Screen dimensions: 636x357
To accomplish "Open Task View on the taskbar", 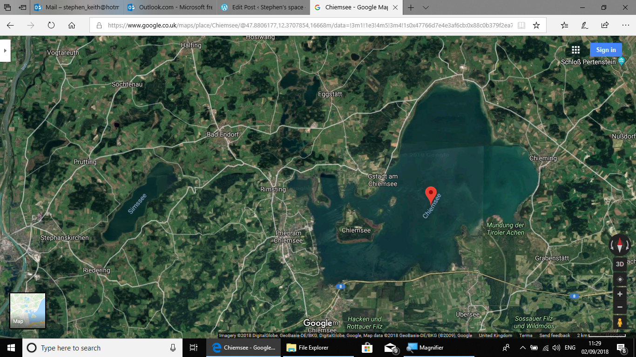I will point(194,348).
